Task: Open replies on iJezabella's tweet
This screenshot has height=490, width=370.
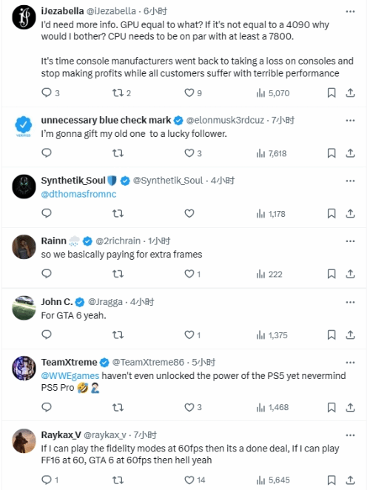Action: click(50, 93)
